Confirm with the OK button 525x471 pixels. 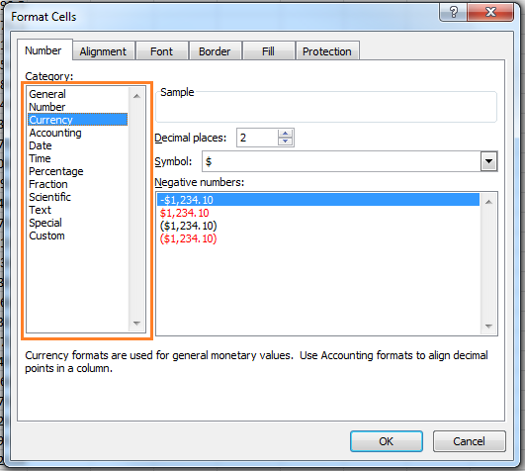pos(387,441)
